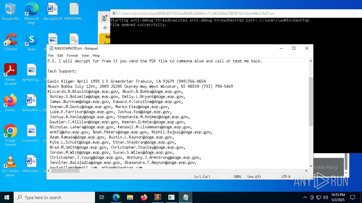Image resolution: width=362 pixels, height=203 pixels.
Task: Click Notepad horizontal scrollbar left arrow
Action: (49, 171)
